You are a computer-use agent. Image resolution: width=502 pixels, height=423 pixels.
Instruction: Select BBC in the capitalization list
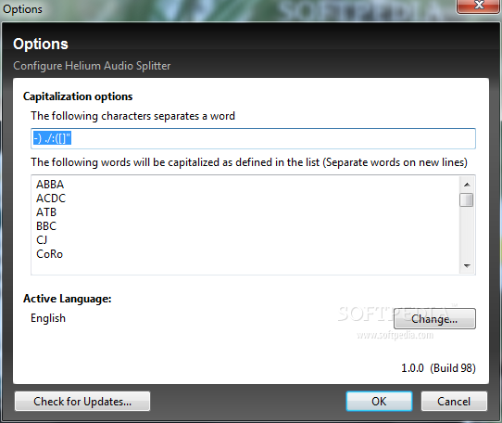click(x=46, y=226)
